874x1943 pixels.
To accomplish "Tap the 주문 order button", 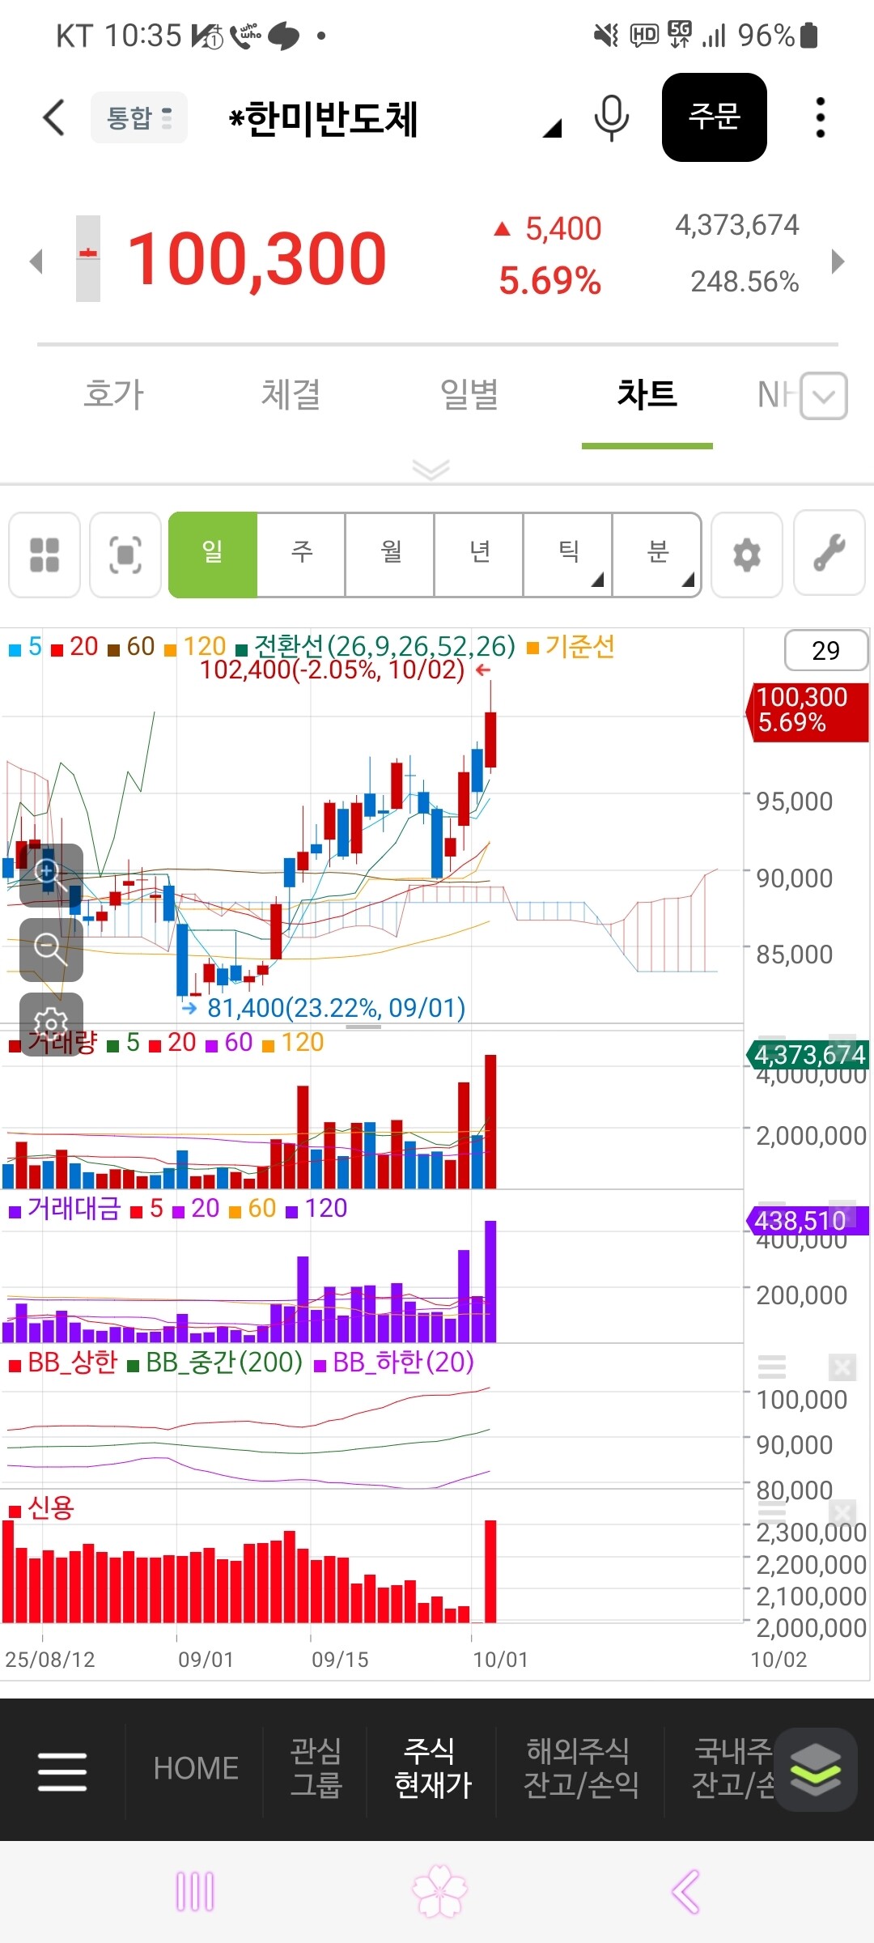I will 715,117.
